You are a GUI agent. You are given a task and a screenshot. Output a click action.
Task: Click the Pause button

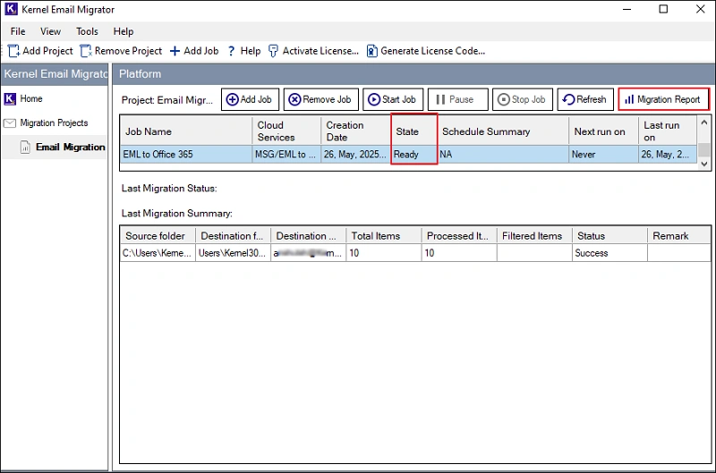pos(457,99)
